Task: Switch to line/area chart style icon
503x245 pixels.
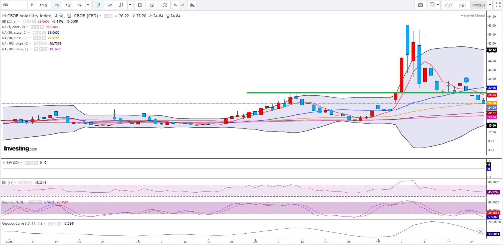Action: tap(110, 5)
